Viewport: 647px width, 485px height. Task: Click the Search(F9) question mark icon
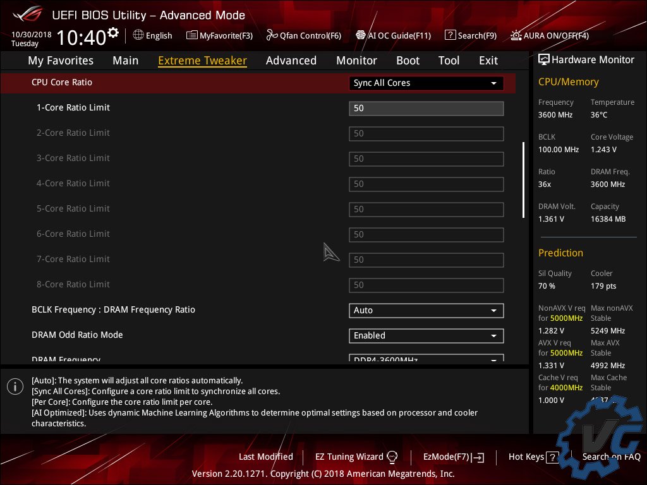click(450, 35)
